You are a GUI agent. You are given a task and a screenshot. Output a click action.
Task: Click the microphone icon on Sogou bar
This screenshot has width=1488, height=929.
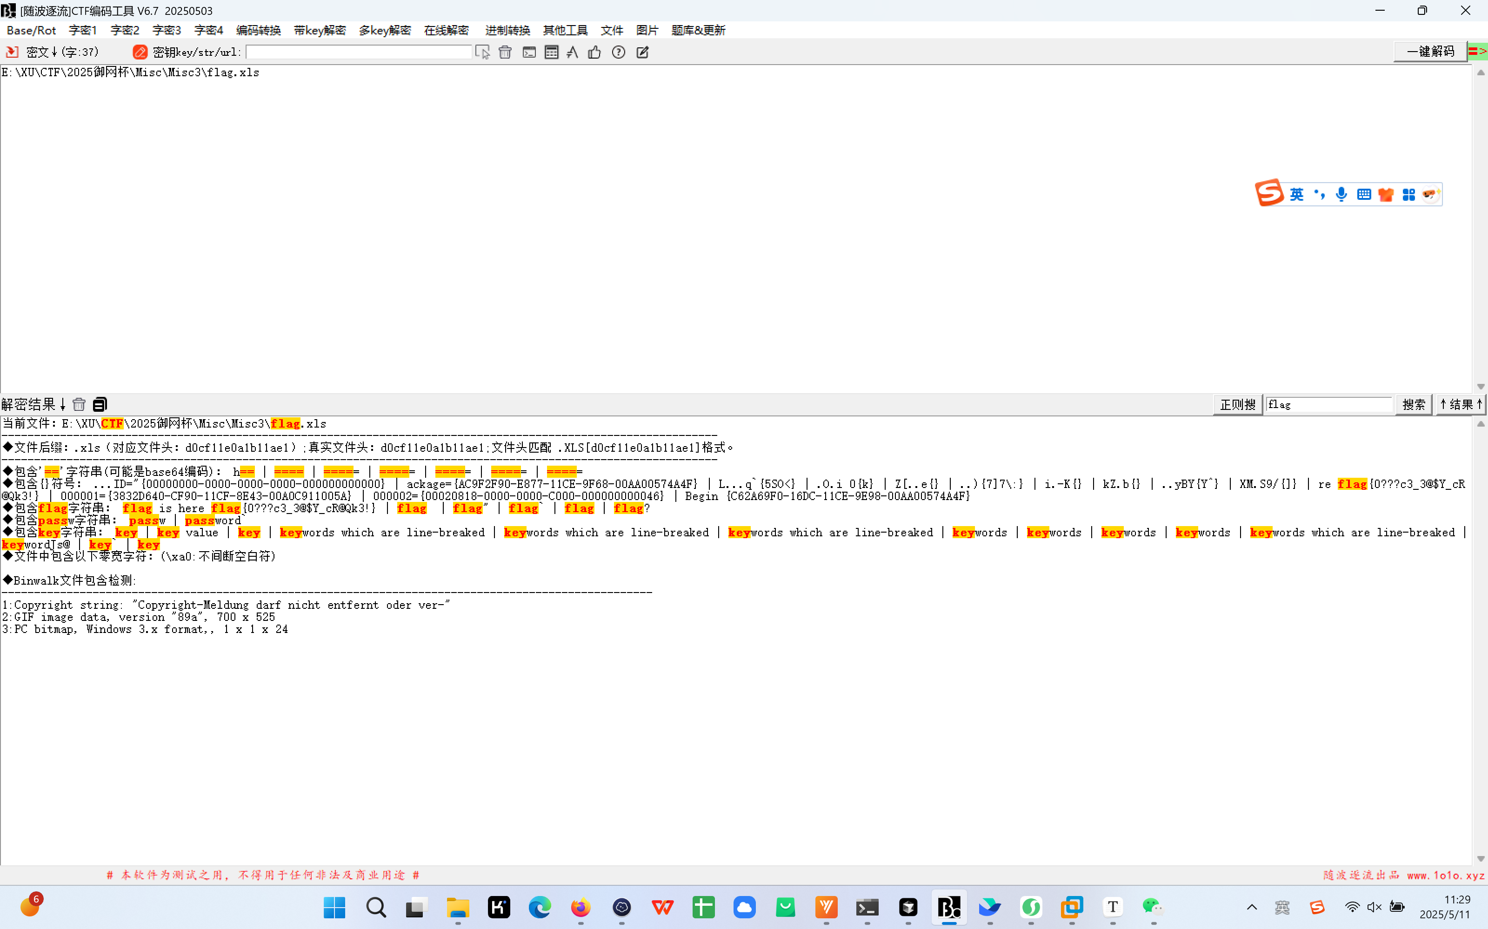click(x=1341, y=194)
